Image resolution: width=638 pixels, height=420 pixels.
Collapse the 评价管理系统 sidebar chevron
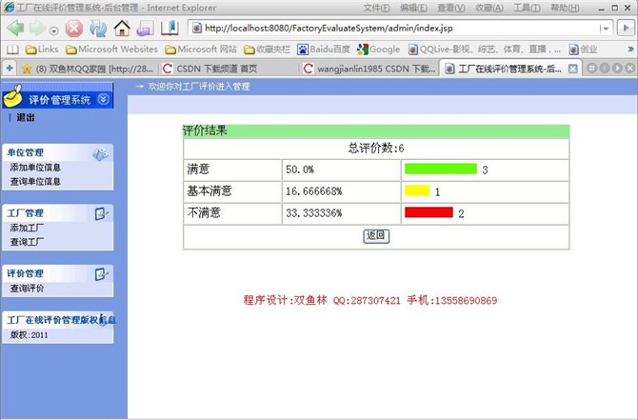click(x=103, y=99)
